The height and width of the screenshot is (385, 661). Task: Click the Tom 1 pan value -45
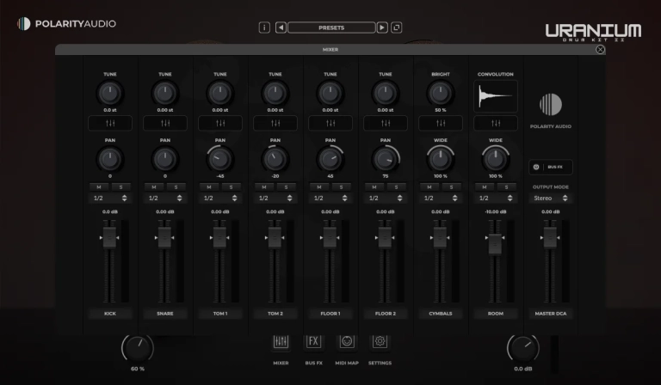tap(220, 176)
